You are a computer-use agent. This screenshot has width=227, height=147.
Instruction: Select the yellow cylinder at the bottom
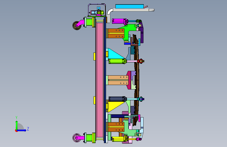click(x=119, y=139)
